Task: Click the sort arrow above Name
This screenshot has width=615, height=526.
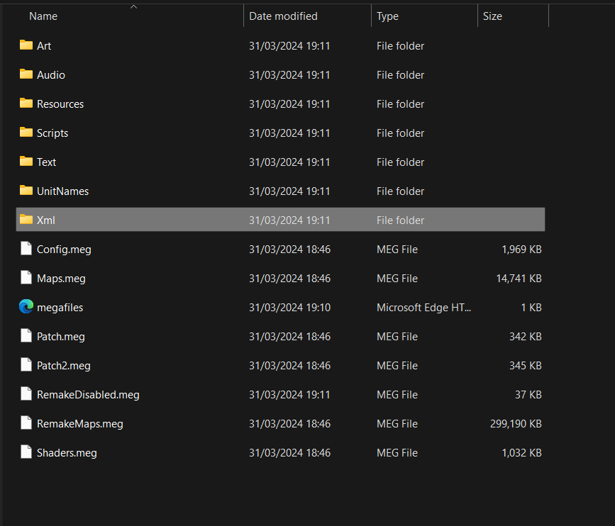Action: [133, 6]
